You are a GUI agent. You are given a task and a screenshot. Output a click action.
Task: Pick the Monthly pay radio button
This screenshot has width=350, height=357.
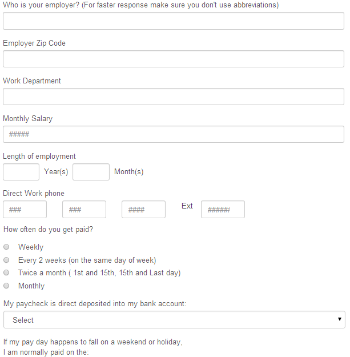(x=6, y=286)
